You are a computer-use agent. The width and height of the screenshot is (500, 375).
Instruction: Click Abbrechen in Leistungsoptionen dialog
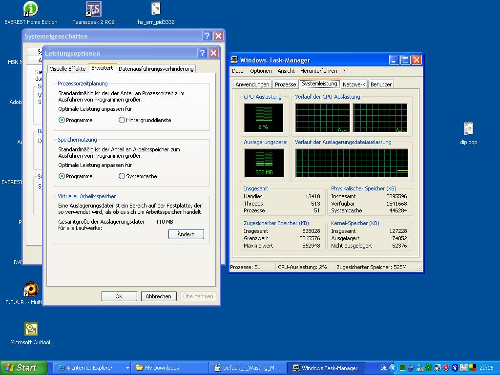click(x=159, y=296)
